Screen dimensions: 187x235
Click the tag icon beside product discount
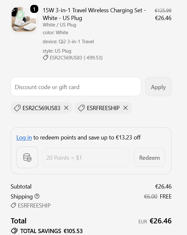coord(45,57)
